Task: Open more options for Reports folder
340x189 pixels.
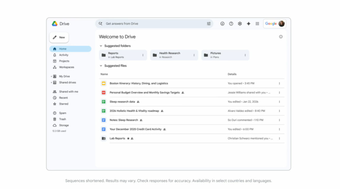Action: pyautogui.click(x=143, y=55)
